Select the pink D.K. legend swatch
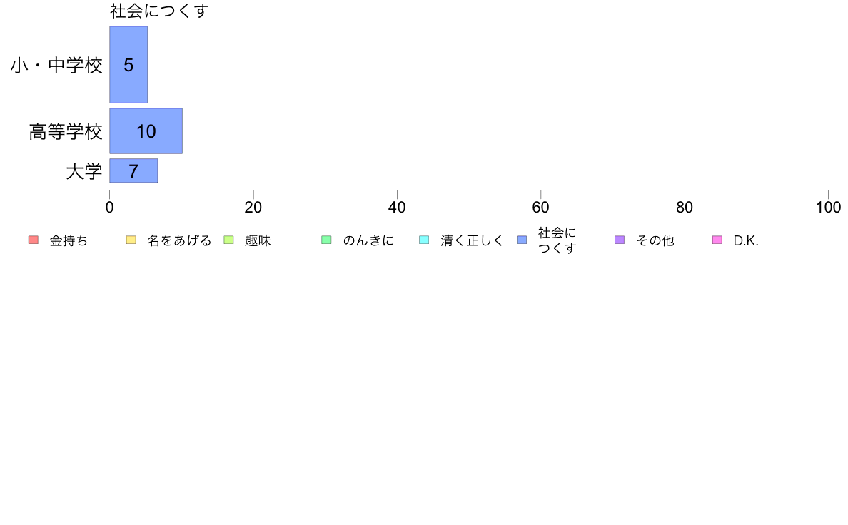Viewport: 848px width, 525px height. (717, 240)
